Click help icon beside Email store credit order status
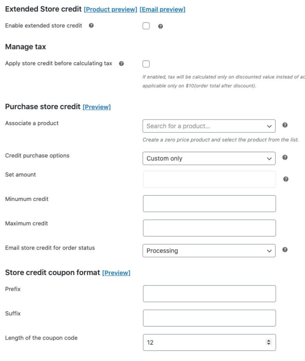The image size is (305, 361). point(285,250)
